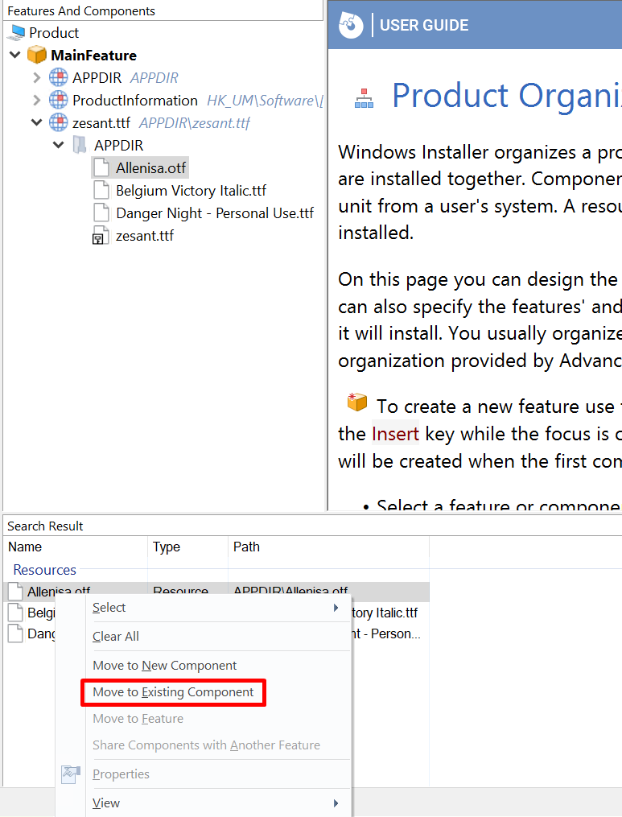622x817 pixels.
Task: Select Danger Night - Personal Use.ttf in tree
Action: [x=214, y=213]
